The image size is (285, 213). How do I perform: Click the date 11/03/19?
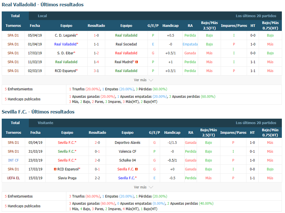35,62
